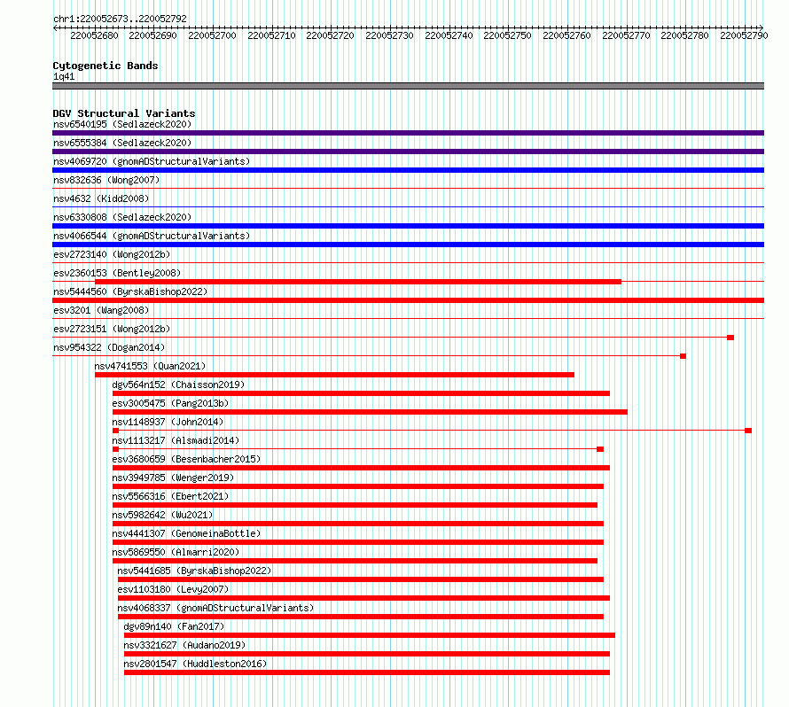Select the red bar under nsv2801547
The height and width of the screenshot is (707, 789).
[x=367, y=672]
